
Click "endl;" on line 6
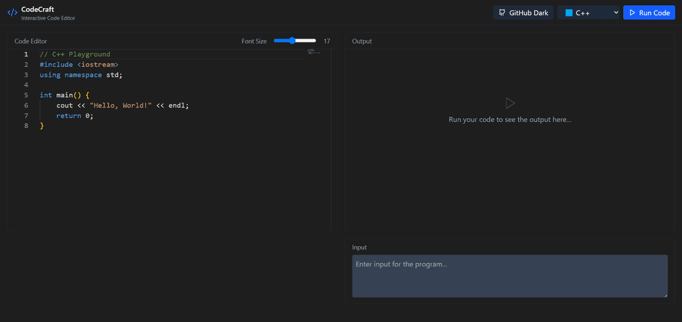[179, 105]
